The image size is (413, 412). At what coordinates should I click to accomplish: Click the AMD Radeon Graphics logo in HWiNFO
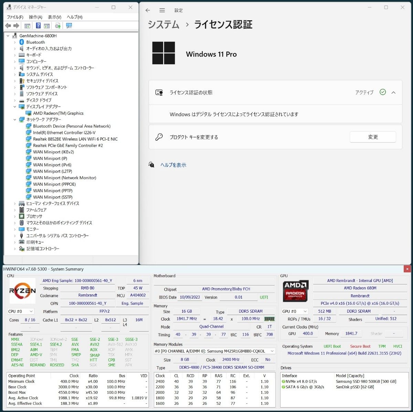pyautogui.click(x=296, y=291)
